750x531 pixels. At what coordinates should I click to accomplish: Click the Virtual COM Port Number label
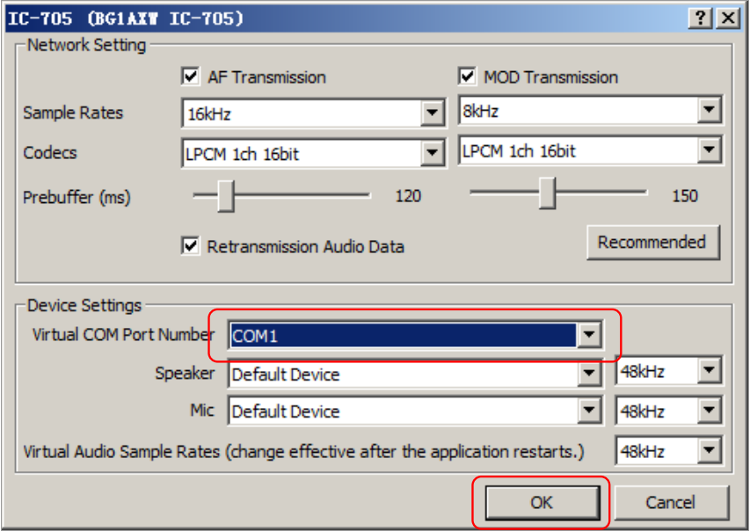point(123,334)
